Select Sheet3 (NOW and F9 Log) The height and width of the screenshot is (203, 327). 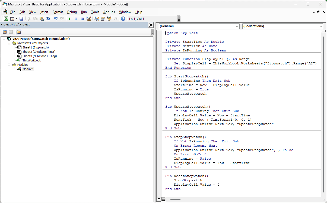[x=40, y=56]
